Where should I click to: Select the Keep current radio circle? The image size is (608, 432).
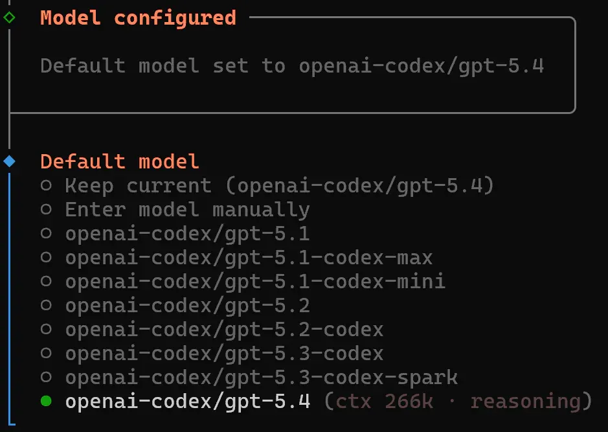coord(46,185)
